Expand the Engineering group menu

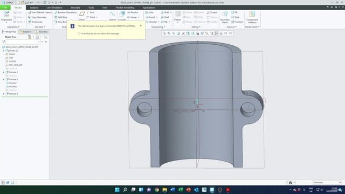point(158,27)
